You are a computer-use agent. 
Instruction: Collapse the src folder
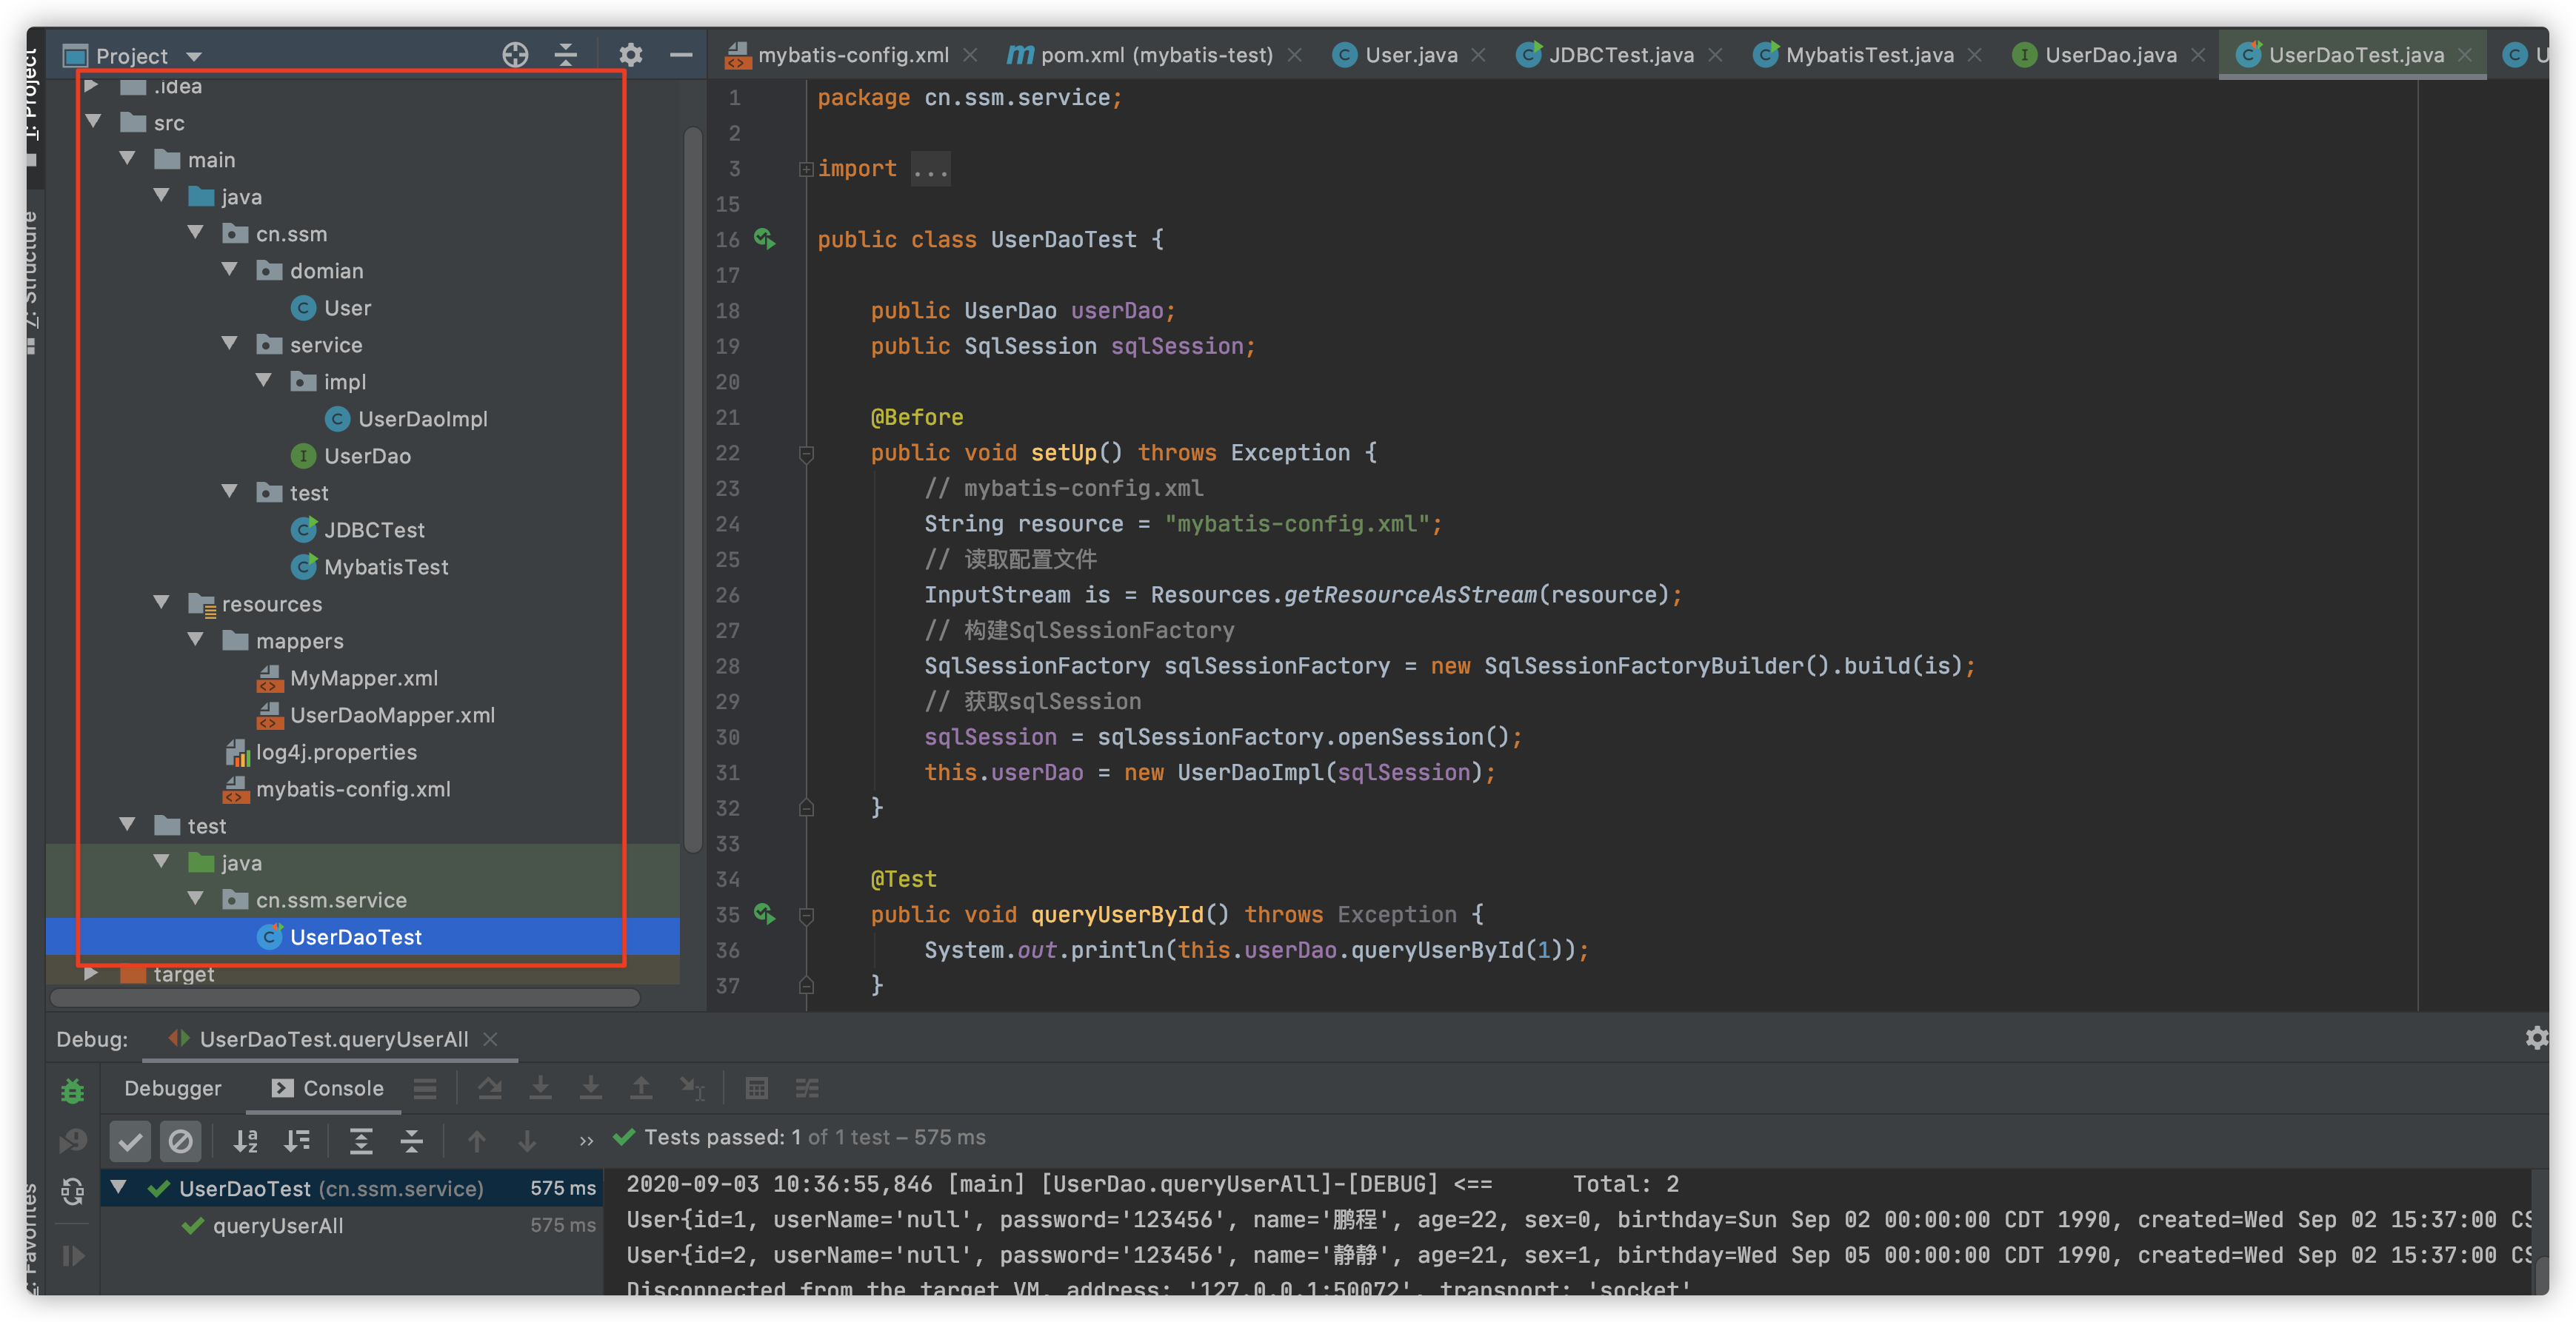[94, 122]
